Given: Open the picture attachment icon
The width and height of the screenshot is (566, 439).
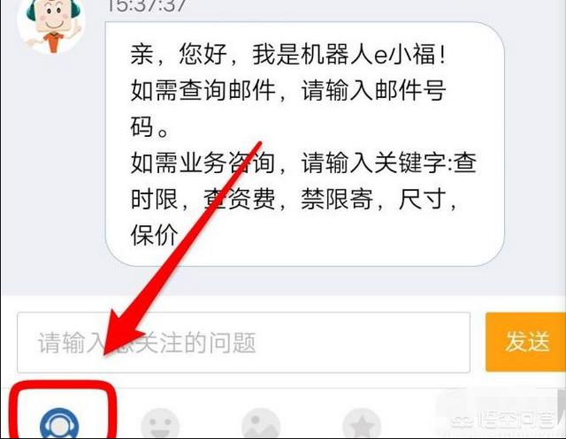Looking at the screenshot, I should (x=261, y=425).
